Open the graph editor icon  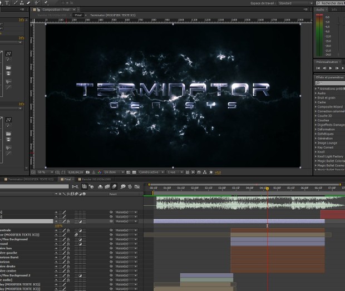(x=137, y=186)
